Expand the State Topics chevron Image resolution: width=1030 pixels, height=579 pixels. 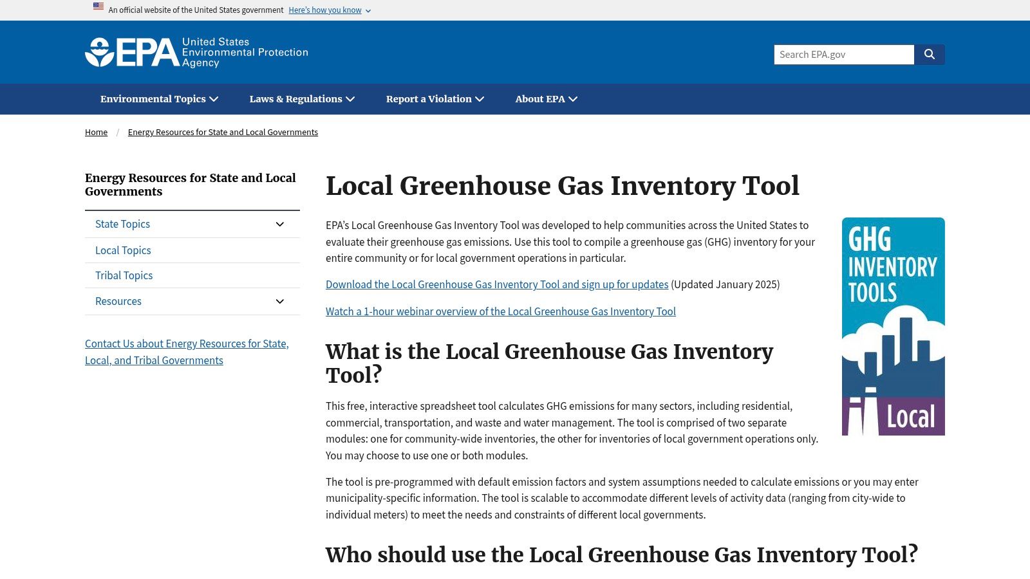click(x=280, y=225)
